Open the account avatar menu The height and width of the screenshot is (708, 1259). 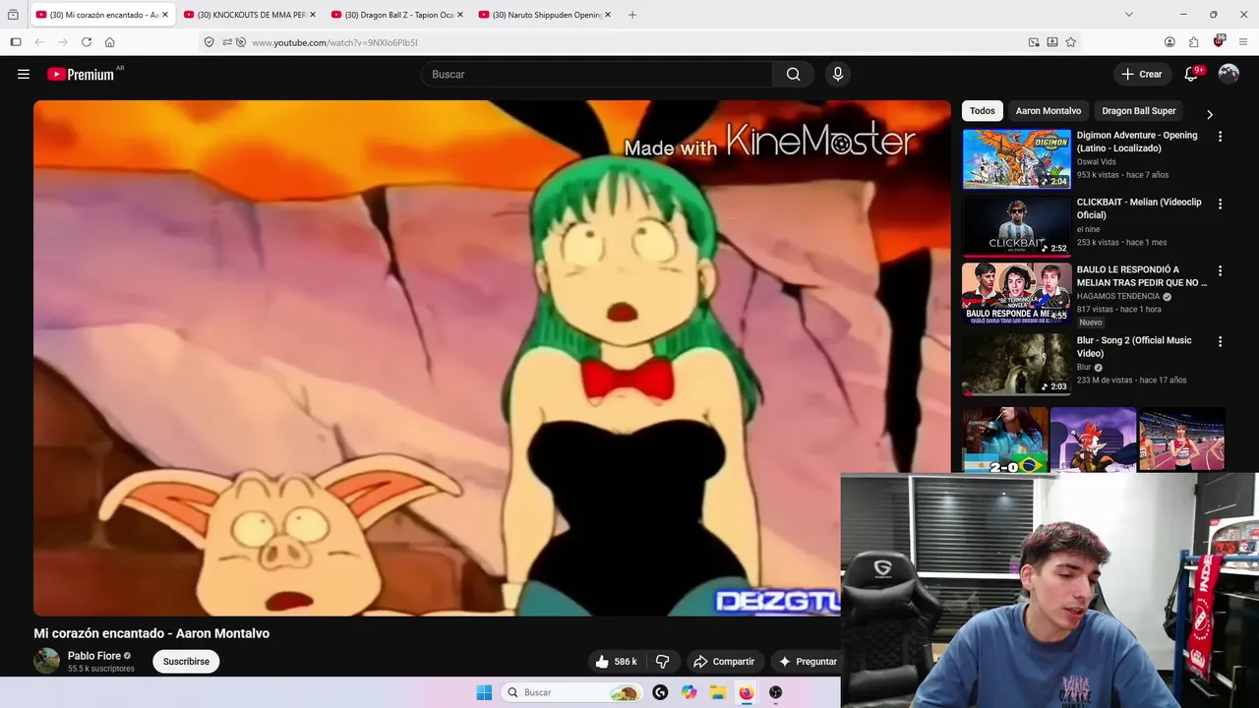[x=1229, y=74]
